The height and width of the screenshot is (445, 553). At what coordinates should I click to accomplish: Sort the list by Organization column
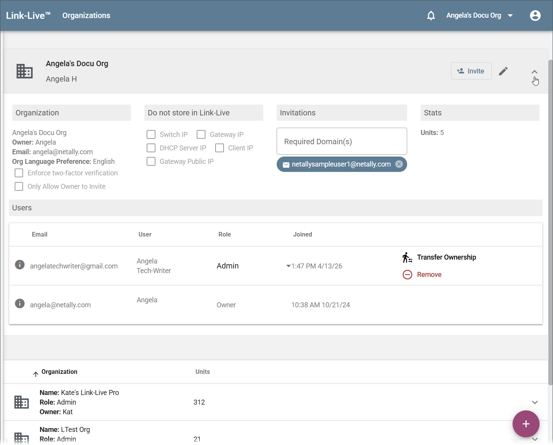(x=59, y=372)
